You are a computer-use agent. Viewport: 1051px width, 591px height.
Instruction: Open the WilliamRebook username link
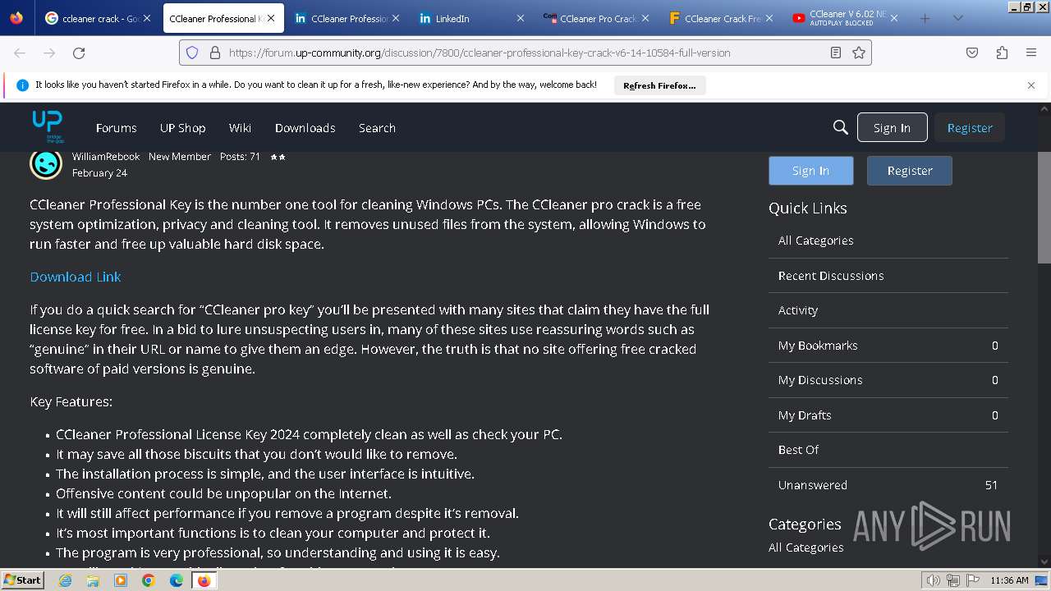[x=106, y=156]
